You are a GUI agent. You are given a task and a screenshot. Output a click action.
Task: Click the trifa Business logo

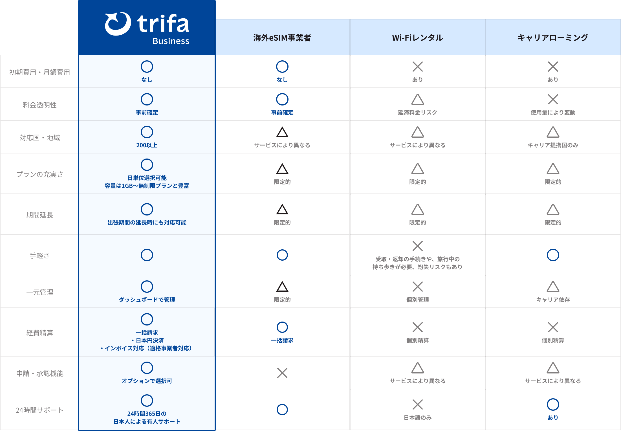point(147,28)
